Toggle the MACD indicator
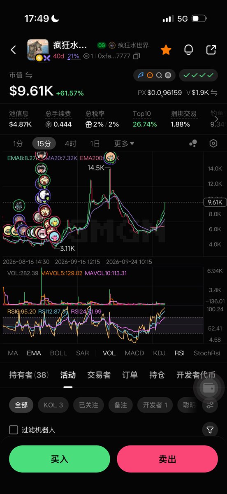The width and height of the screenshot is (227, 494). 134,353
